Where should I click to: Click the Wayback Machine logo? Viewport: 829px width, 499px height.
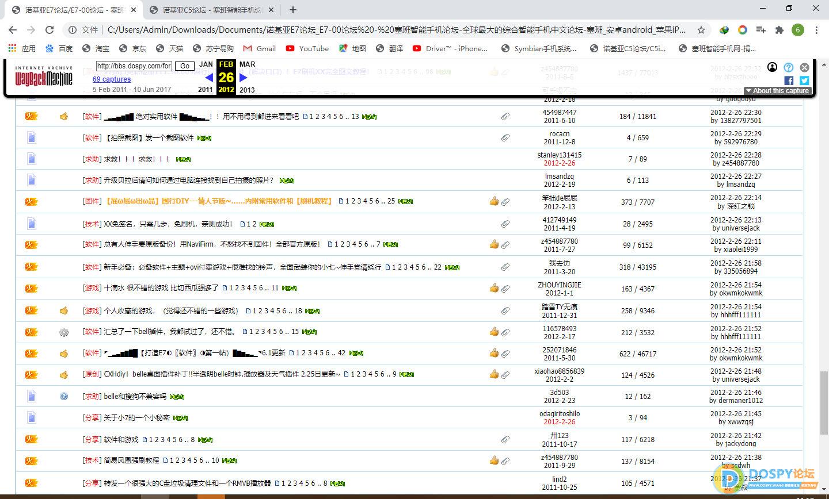44,77
